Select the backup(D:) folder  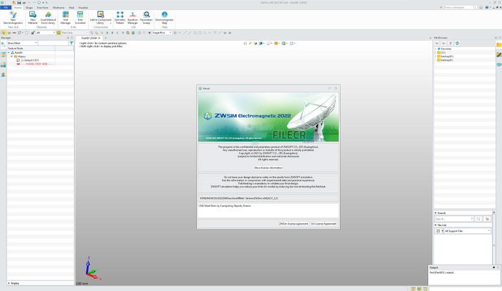tap(447, 56)
